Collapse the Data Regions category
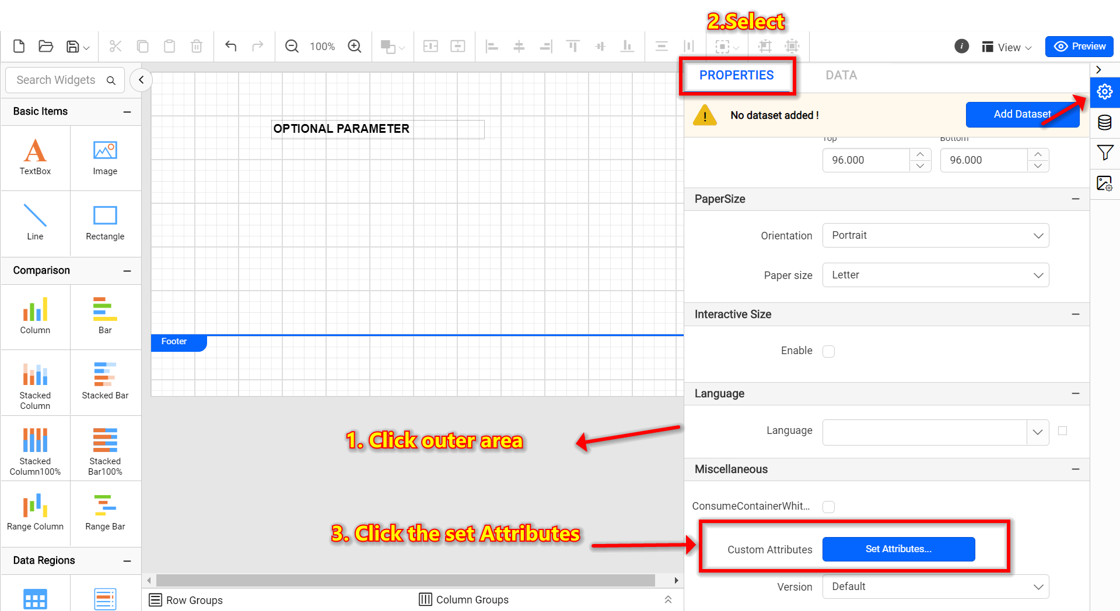Viewport: 1120px width, 611px height. click(127, 561)
